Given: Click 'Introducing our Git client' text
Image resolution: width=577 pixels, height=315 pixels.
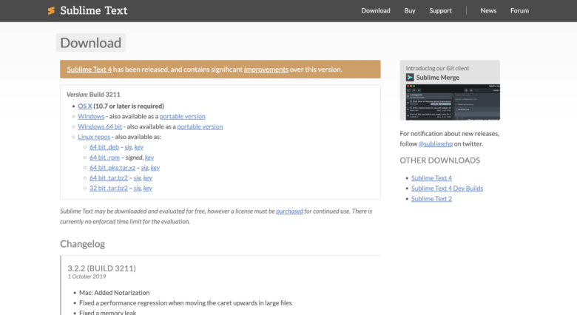Looking at the screenshot, I should (x=437, y=69).
